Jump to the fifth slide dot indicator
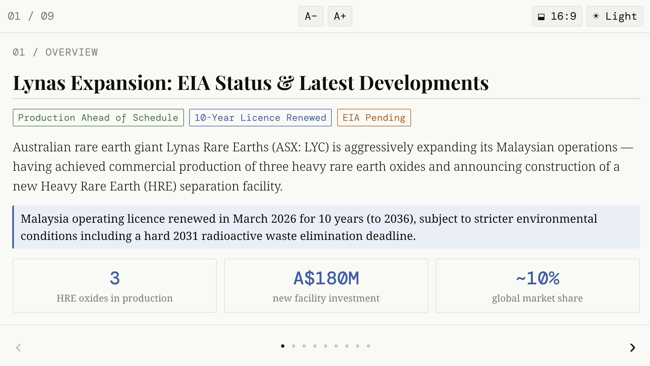The width and height of the screenshot is (650, 366). 325,346
